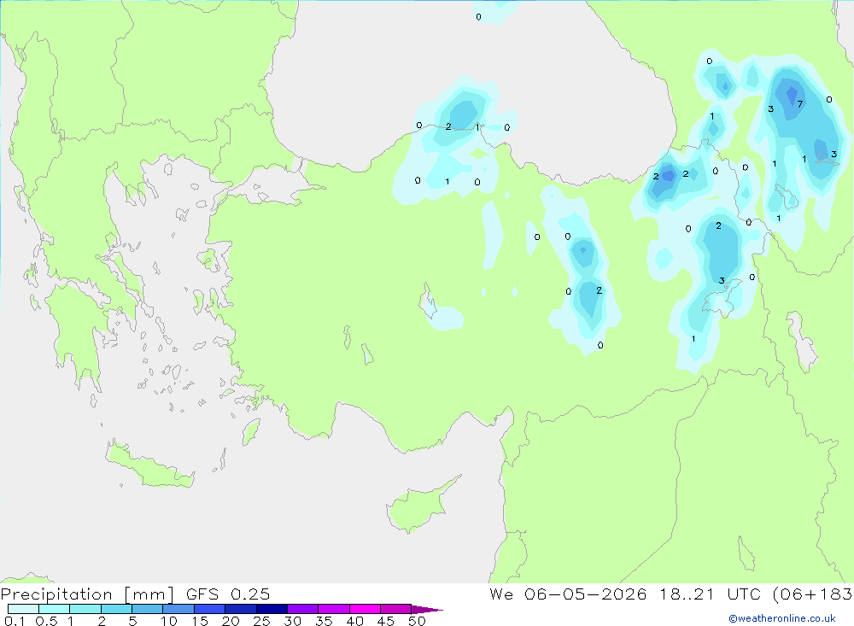The height and width of the screenshot is (626, 854).
Task: Click the "40" legend tick label
Action: pyautogui.click(x=354, y=621)
